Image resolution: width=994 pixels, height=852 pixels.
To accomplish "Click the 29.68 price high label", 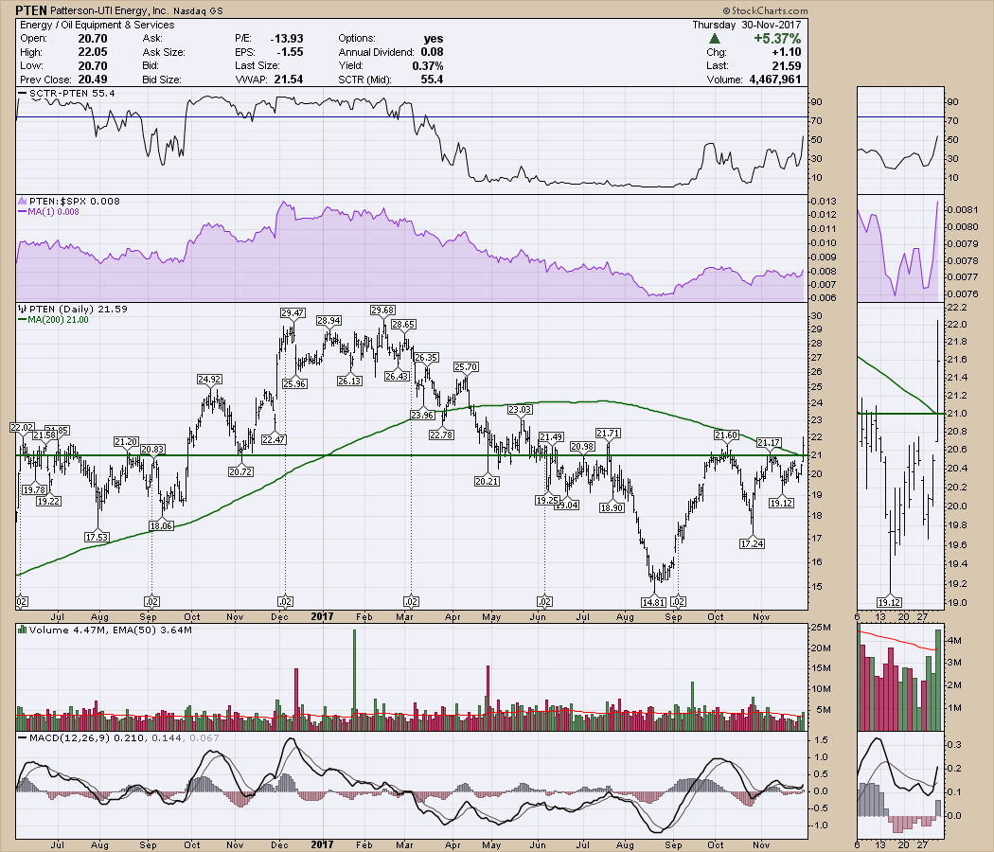I will 382,310.
